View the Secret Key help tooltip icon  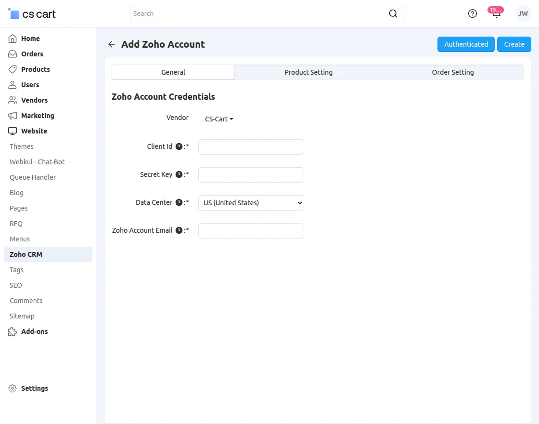coord(179,174)
